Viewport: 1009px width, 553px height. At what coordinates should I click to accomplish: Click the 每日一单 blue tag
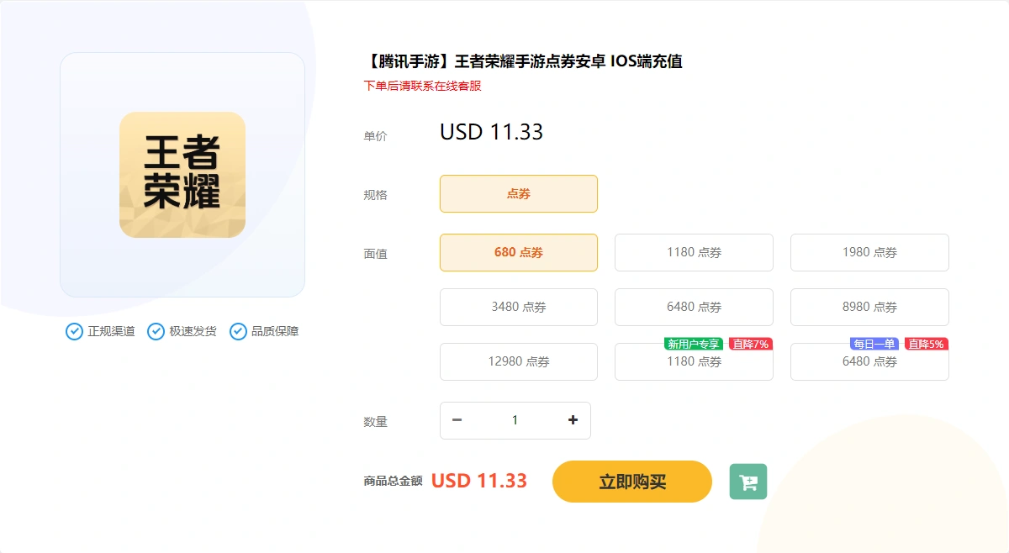pos(874,344)
